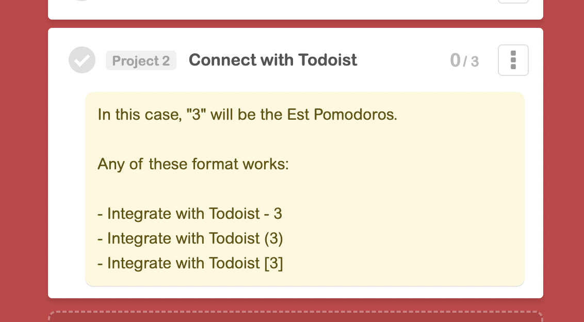The height and width of the screenshot is (322, 584).
Task: Click the sentence about Est Pomodoros
Action: click(247, 115)
